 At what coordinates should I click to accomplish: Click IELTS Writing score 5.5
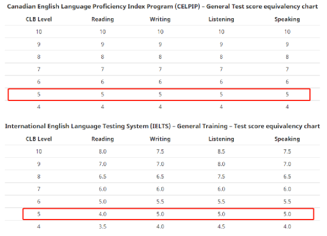pyautogui.click(x=160, y=201)
